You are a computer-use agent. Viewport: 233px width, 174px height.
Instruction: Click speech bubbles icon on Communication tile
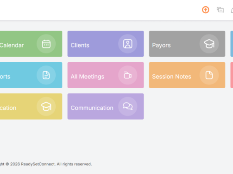click(x=128, y=106)
